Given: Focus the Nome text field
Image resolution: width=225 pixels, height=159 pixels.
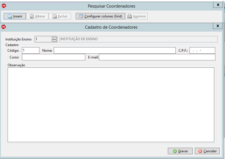Looking at the screenshot, I should click(115, 50).
